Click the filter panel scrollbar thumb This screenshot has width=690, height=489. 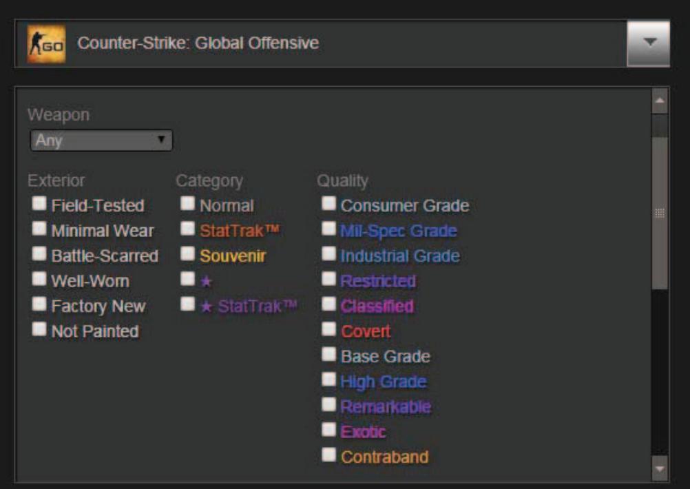click(660, 214)
